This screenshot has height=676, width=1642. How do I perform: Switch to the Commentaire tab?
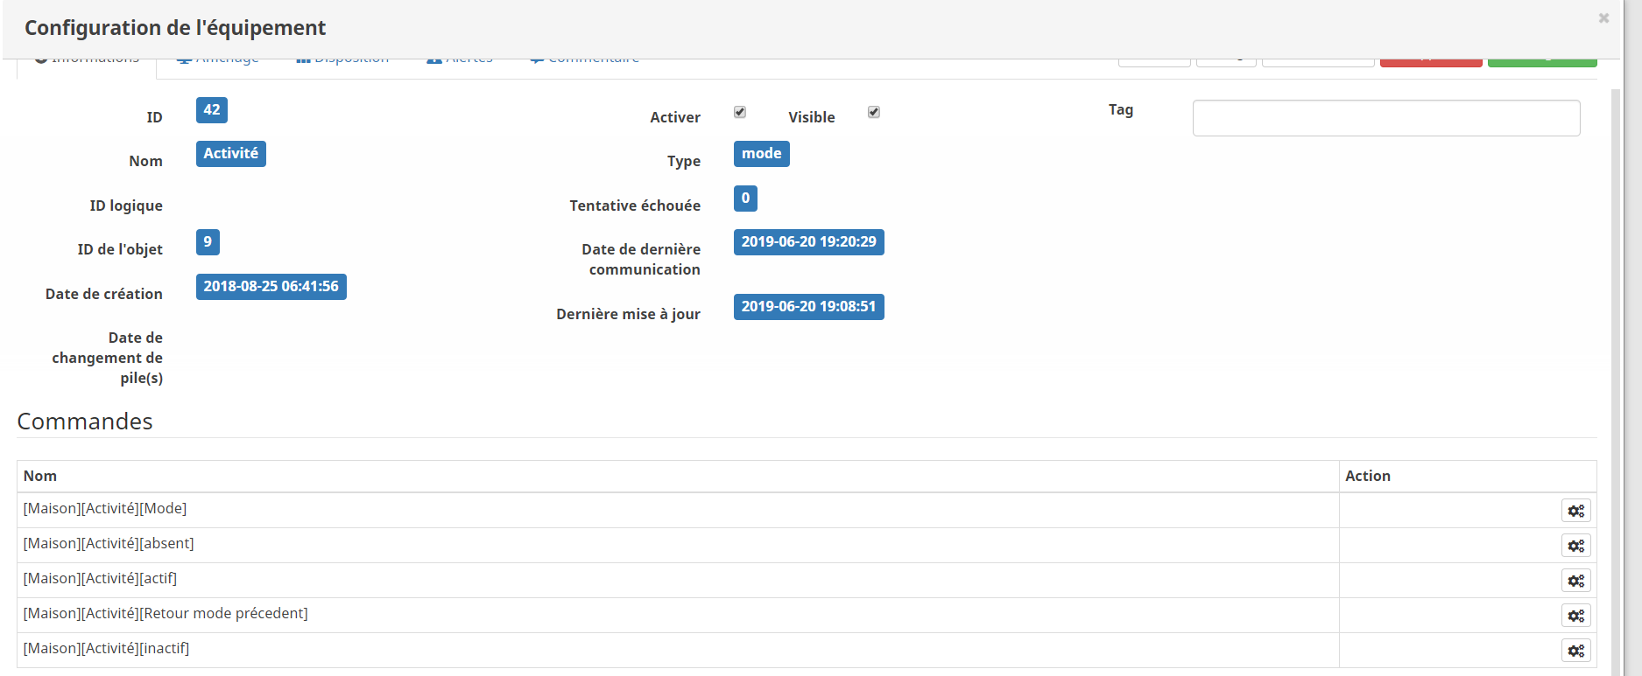[584, 61]
